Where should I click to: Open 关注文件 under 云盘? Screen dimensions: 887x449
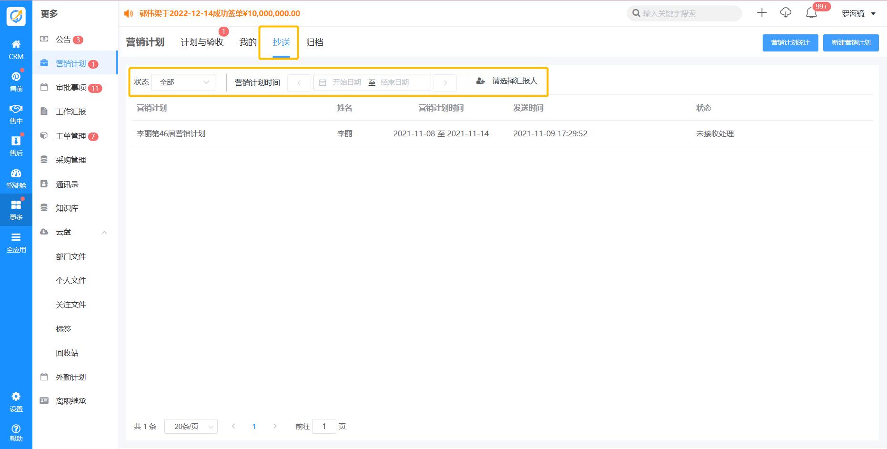(x=71, y=305)
